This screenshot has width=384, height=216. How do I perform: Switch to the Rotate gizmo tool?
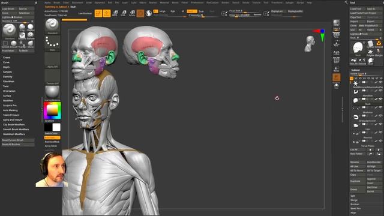coord(132,13)
